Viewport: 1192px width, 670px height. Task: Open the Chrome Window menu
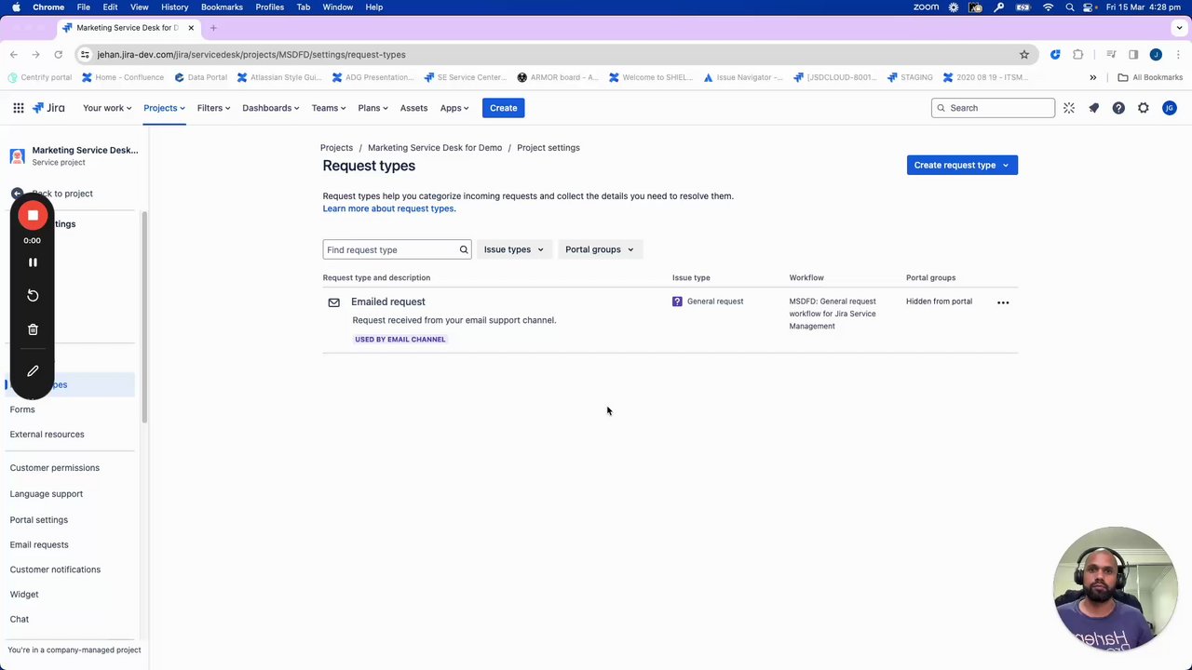(x=338, y=7)
